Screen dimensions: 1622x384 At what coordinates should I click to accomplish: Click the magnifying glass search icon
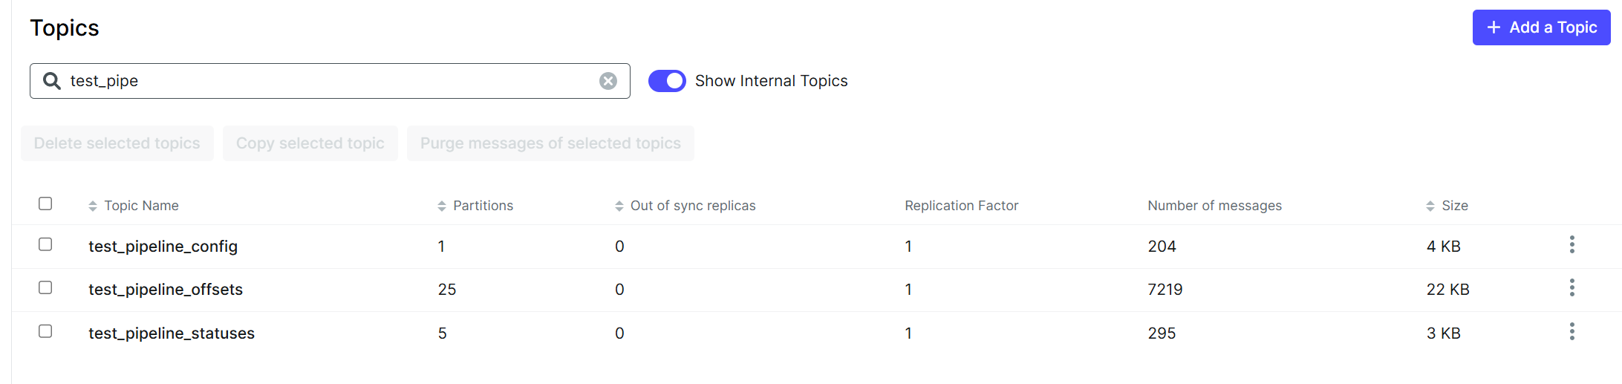pyautogui.click(x=51, y=81)
